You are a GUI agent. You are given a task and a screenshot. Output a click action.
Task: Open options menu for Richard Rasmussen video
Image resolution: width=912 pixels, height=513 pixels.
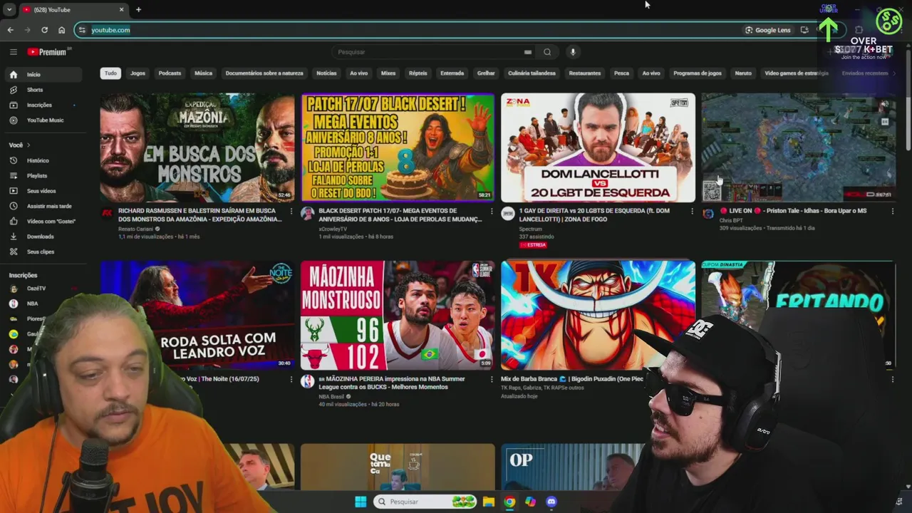[291, 211]
